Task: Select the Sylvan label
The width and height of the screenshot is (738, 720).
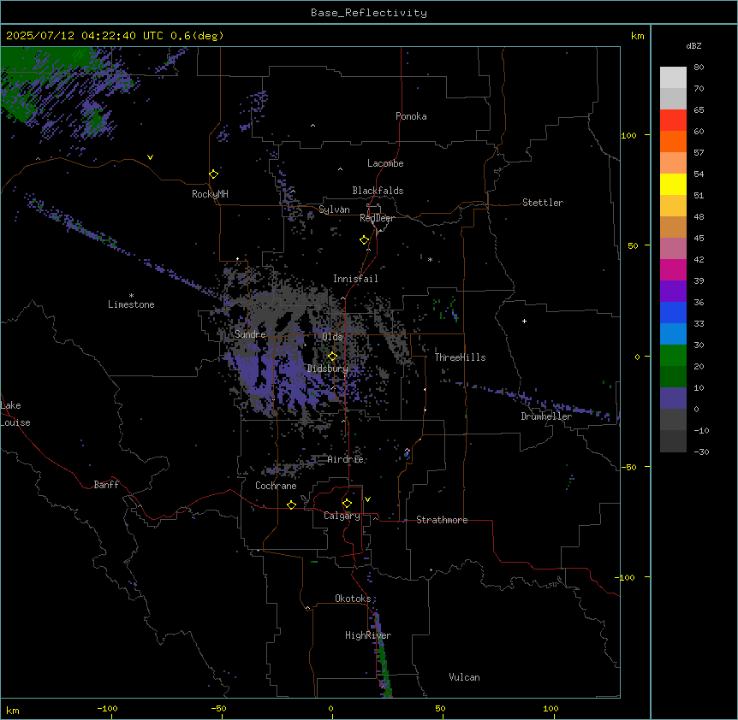Action: (334, 210)
